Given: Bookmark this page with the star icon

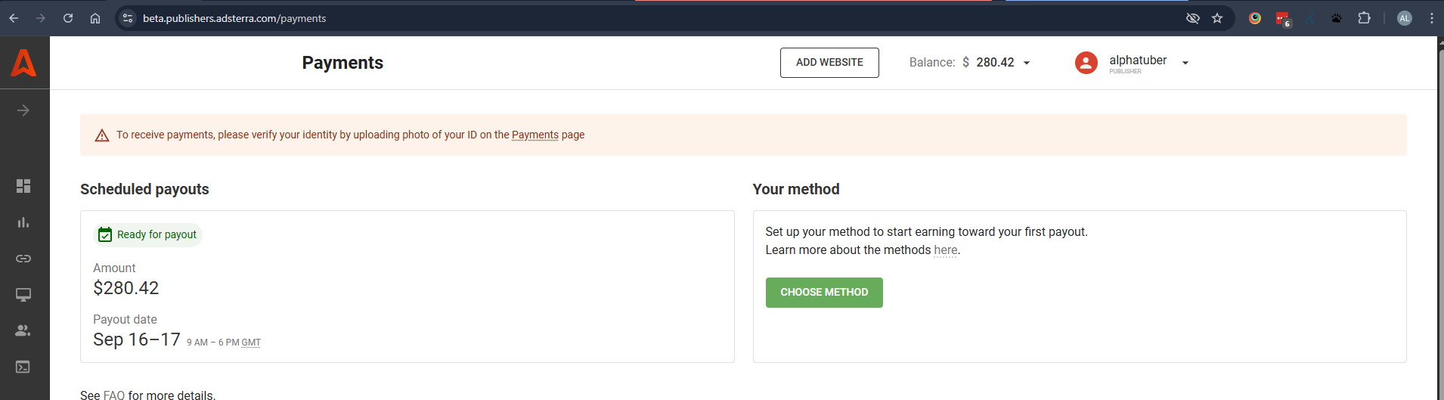Looking at the screenshot, I should (1217, 18).
